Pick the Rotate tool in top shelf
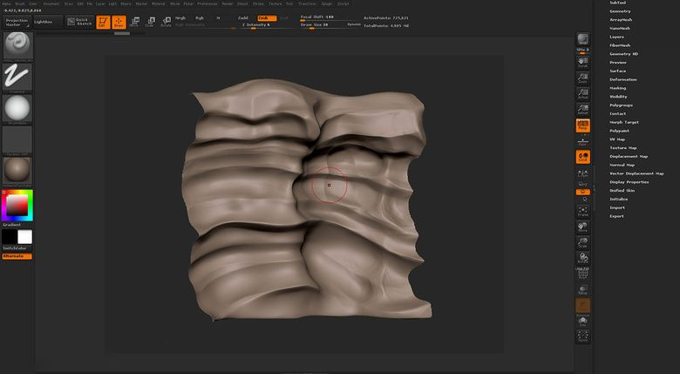 pos(166,21)
